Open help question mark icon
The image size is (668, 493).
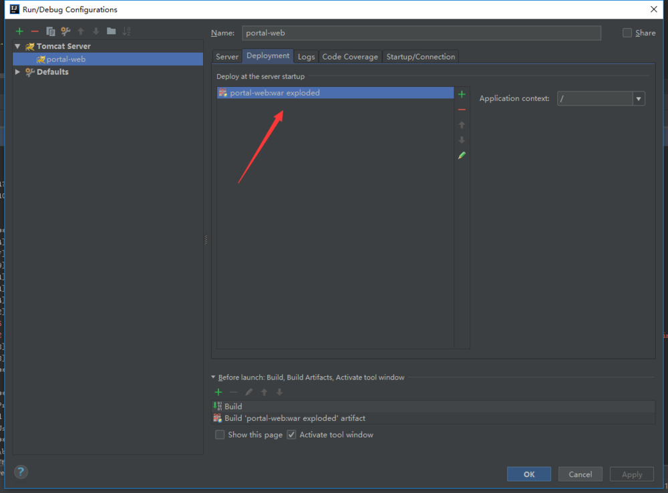(21, 472)
